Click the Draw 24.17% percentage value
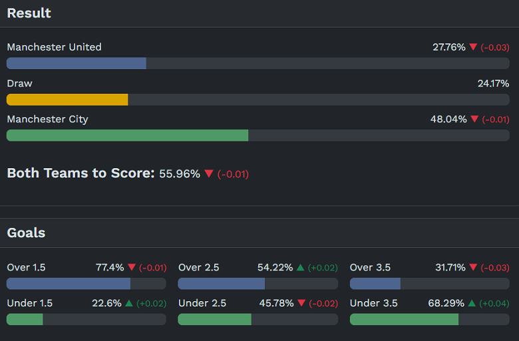 [x=493, y=84]
